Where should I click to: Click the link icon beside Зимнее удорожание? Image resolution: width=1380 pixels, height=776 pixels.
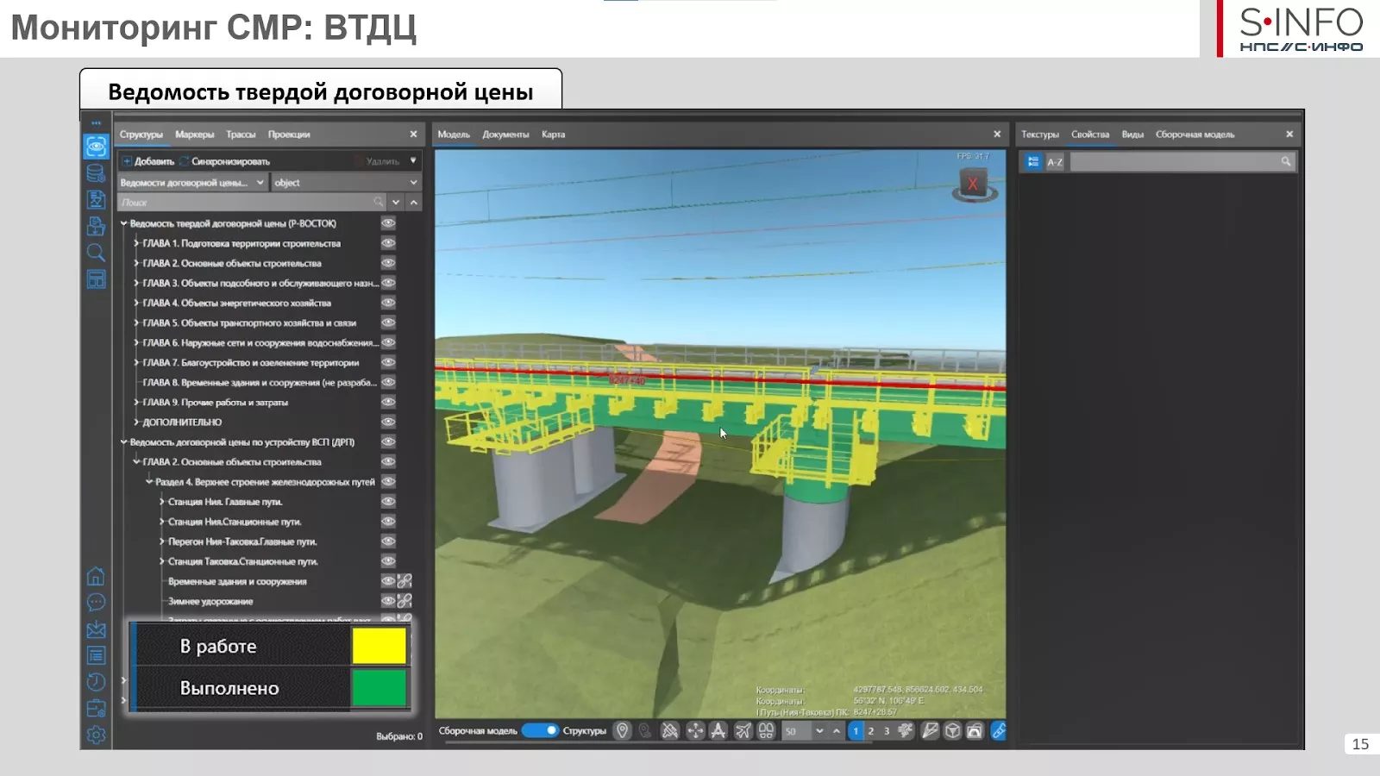point(405,601)
